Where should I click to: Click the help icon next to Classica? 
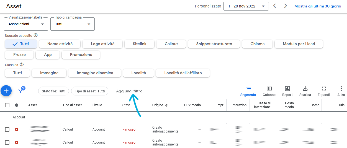(22, 65)
